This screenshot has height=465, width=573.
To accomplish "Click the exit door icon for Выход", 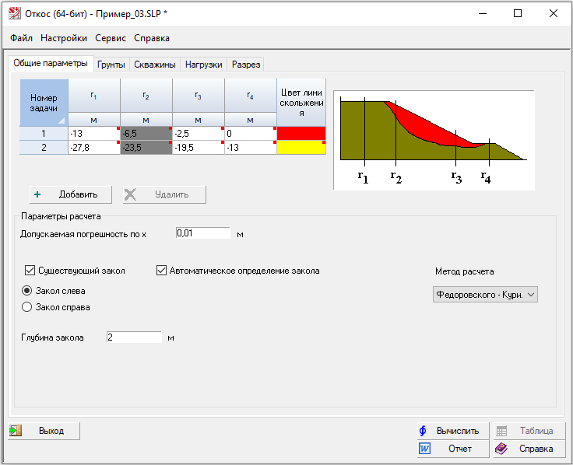I will tap(16, 431).
